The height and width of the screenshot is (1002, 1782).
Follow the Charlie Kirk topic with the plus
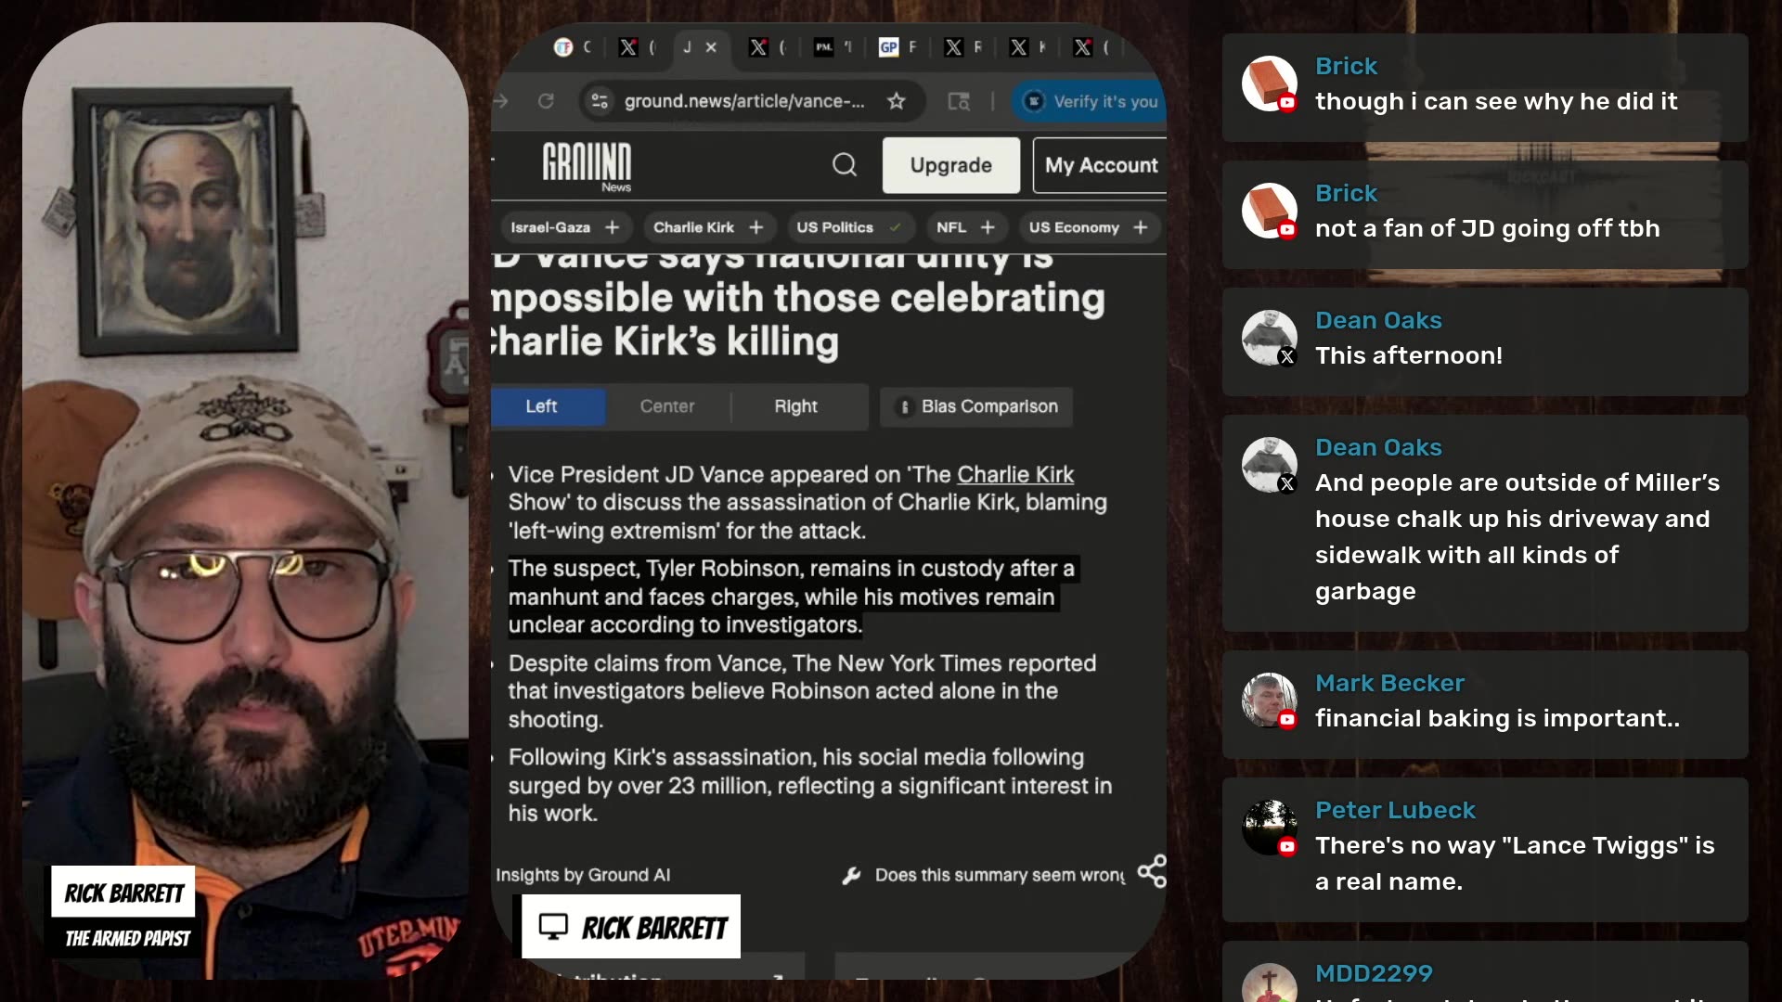(x=756, y=227)
